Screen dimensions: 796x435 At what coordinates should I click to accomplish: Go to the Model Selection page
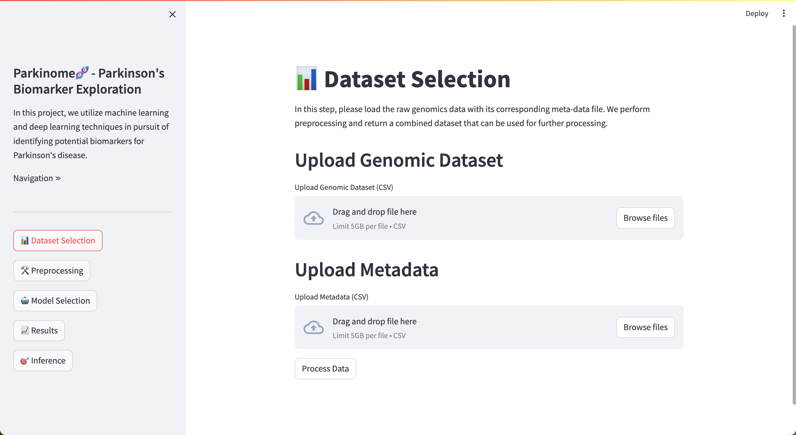coord(55,300)
